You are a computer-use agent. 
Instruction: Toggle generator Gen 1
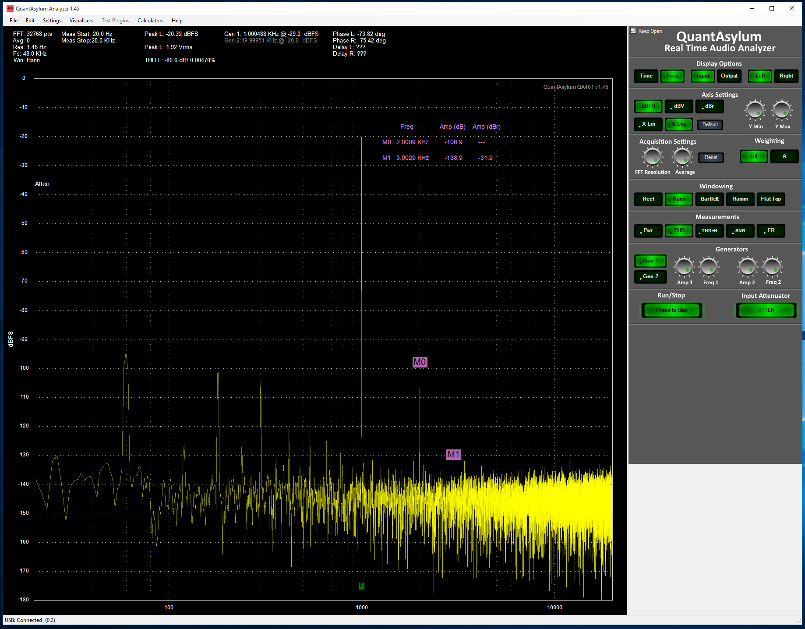coord(650,261)
